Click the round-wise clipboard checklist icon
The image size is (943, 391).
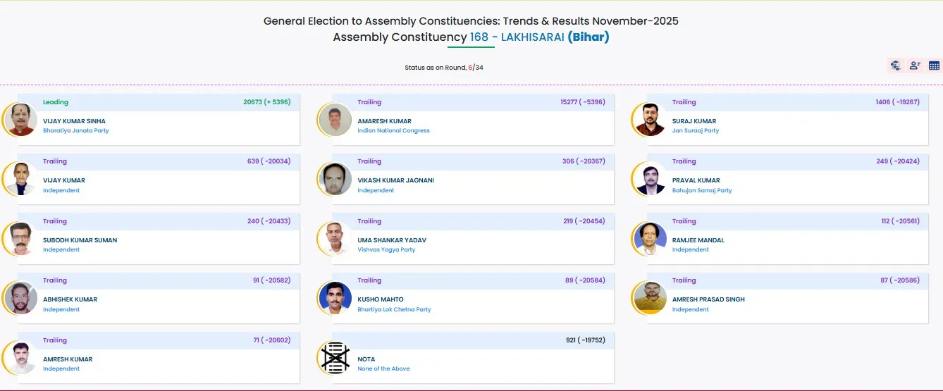click(896, 66)
